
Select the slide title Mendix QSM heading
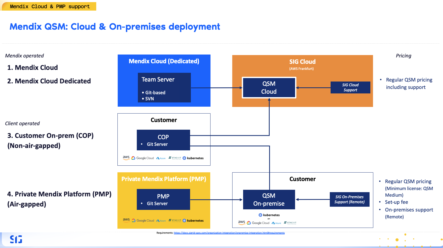point(115,27)
